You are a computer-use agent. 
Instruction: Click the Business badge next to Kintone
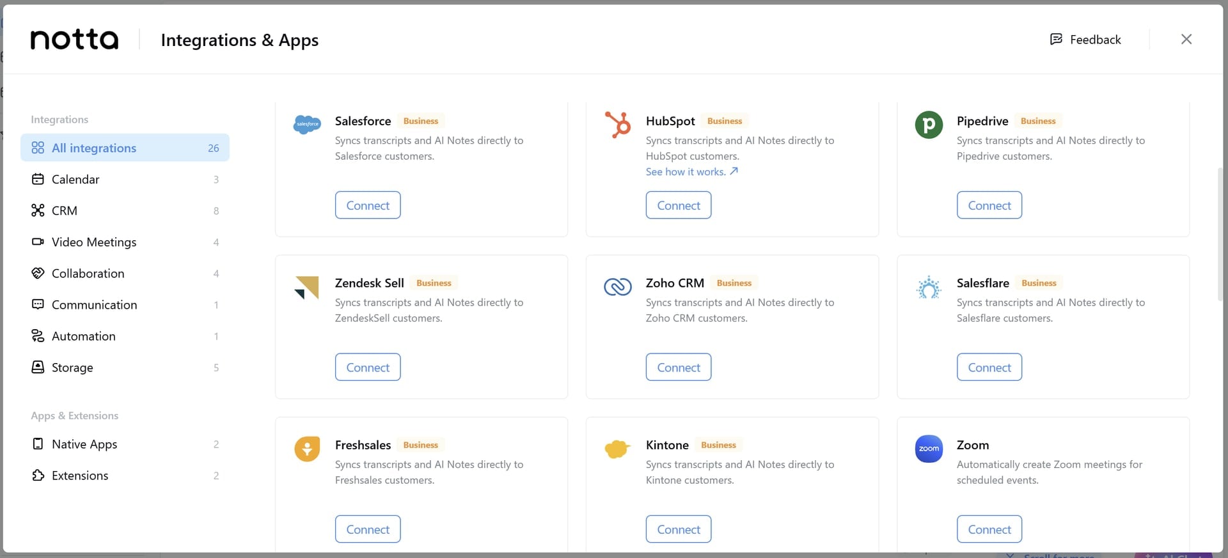click(718, 446)
